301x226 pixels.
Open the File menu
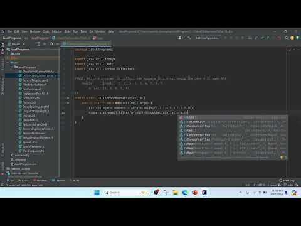point(9,31)
